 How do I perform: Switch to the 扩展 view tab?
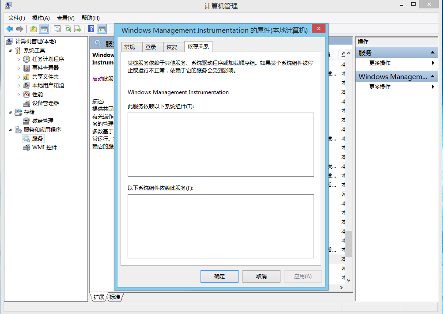click(98, 297)
